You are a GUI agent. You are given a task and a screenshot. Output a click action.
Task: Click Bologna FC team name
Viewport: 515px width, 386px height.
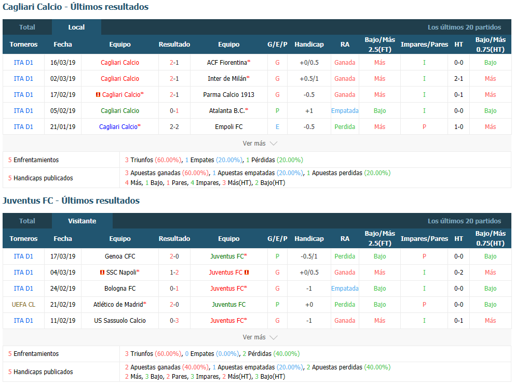click(120, 289)
